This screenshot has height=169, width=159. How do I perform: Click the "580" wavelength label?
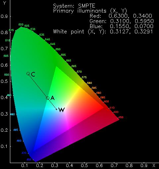[89, 83]
